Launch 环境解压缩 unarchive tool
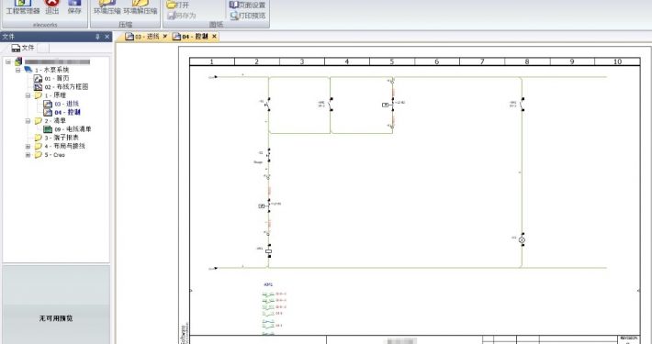The width and height of the screenshot is (652, 344). [141, 7]
